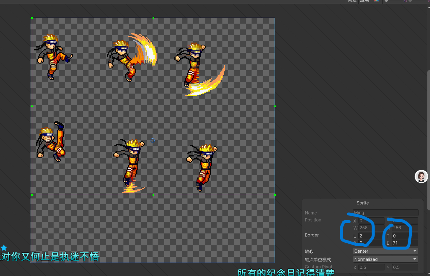Click the Position label
Viewport: 430px width, 276px height.
pos(313,220)
